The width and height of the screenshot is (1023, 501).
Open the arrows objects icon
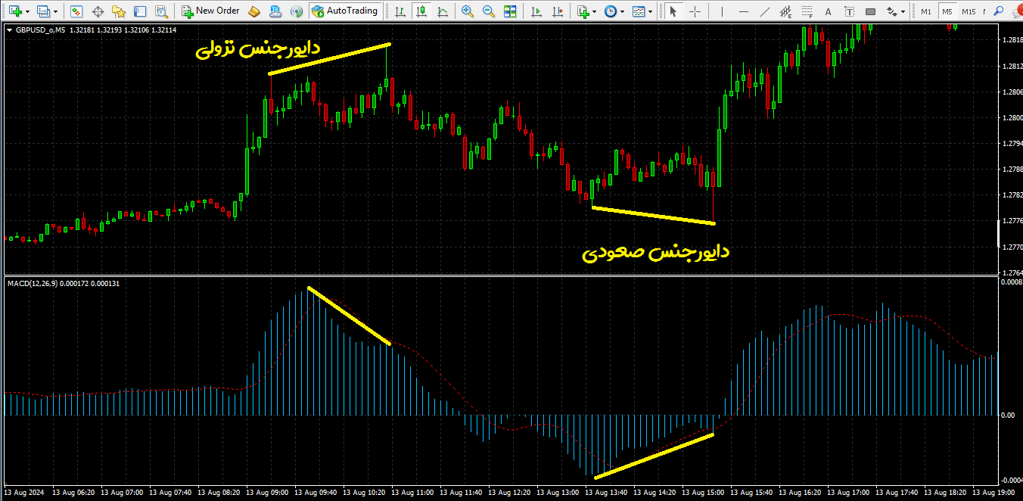891,11
